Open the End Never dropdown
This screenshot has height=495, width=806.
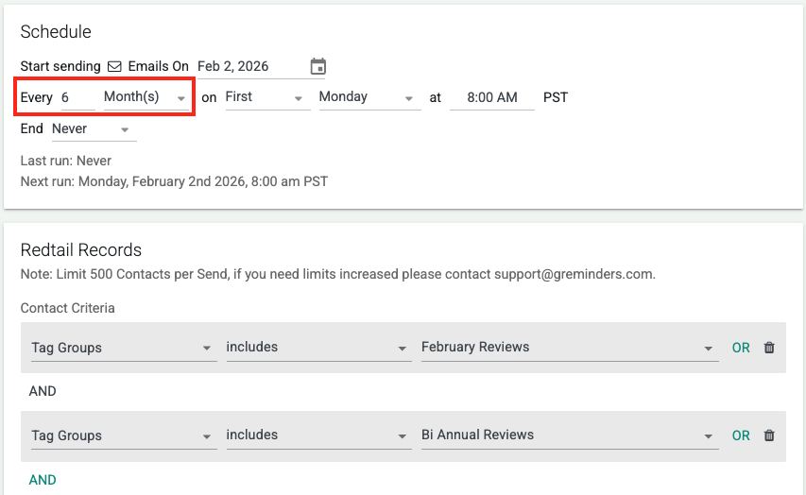[x=93, y=128]
